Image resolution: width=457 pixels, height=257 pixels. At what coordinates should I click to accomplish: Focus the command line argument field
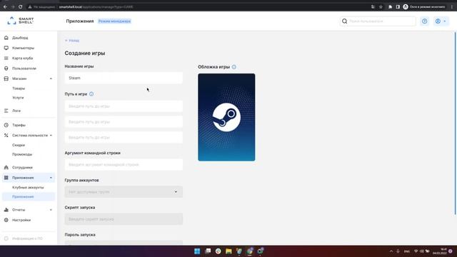(124, 165)
